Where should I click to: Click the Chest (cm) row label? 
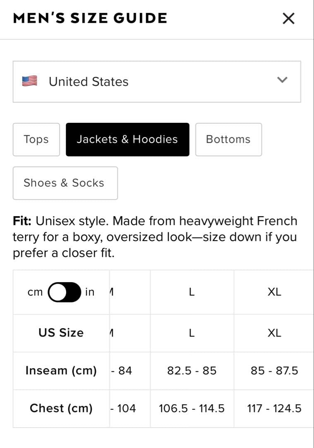pyautogui.click(x=61, y=409)
